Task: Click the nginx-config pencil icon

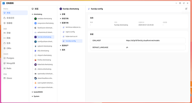Action: pyautogui.click(x=63, y=32)
